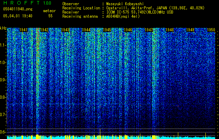
Task: Click the 1.1 frequency axis label
Action: click(x=3, y=45)
